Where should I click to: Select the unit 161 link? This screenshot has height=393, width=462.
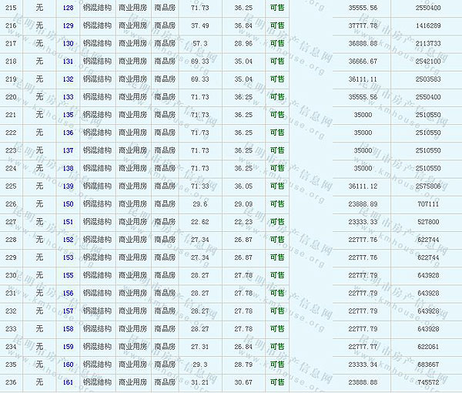coord(68,382)
